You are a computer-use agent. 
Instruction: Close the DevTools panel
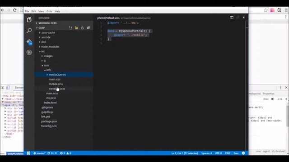coord(286,88)
